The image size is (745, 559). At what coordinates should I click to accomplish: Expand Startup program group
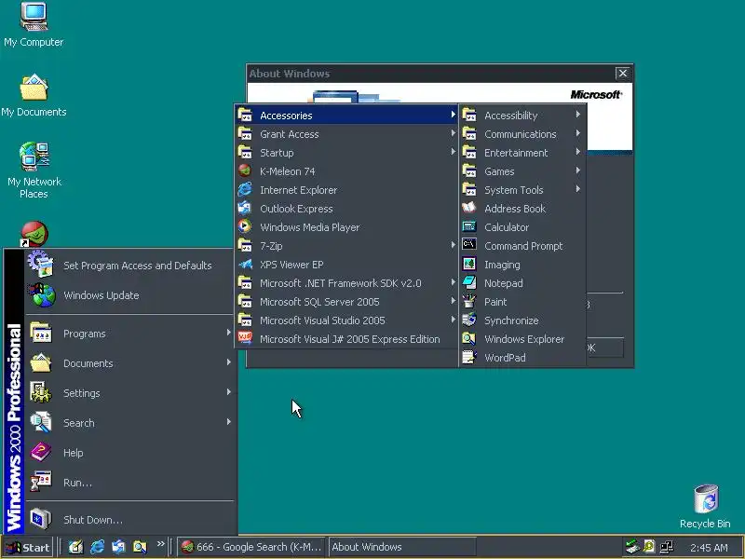[346, 153]
